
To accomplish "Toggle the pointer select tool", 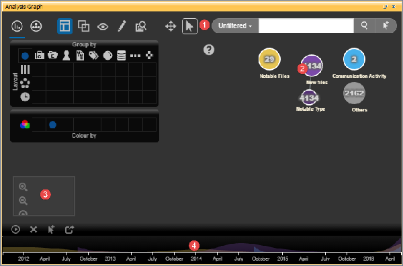I will pyautogui.click(x=189, y=26).
